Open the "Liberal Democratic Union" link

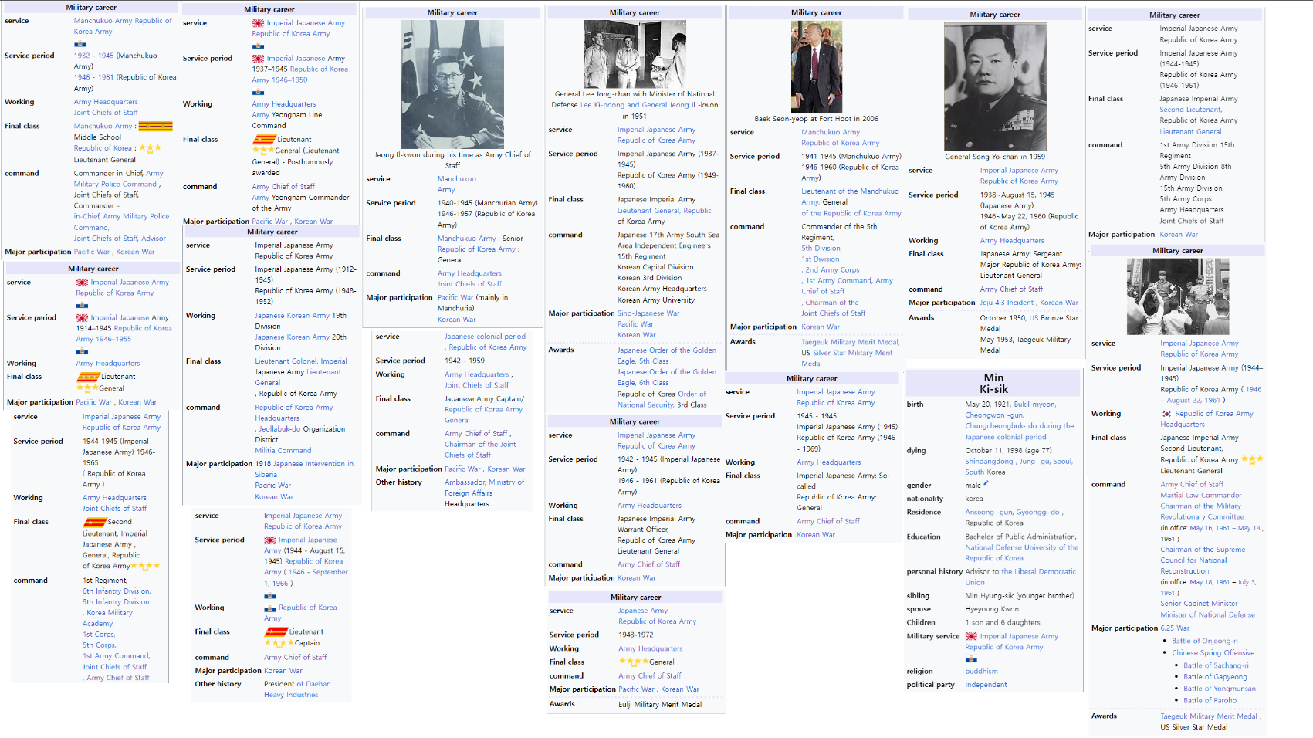1022,577
